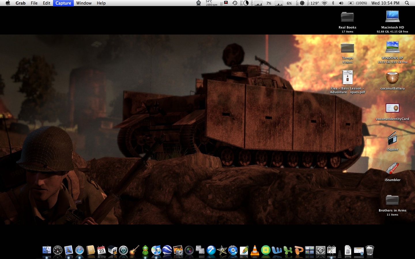Open the Apple menu
The width and height of the screenshot is (415, 259).
tap(8, 3)
